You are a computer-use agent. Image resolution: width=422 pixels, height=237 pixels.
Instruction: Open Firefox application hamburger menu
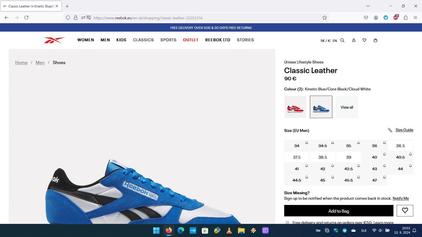415,18
